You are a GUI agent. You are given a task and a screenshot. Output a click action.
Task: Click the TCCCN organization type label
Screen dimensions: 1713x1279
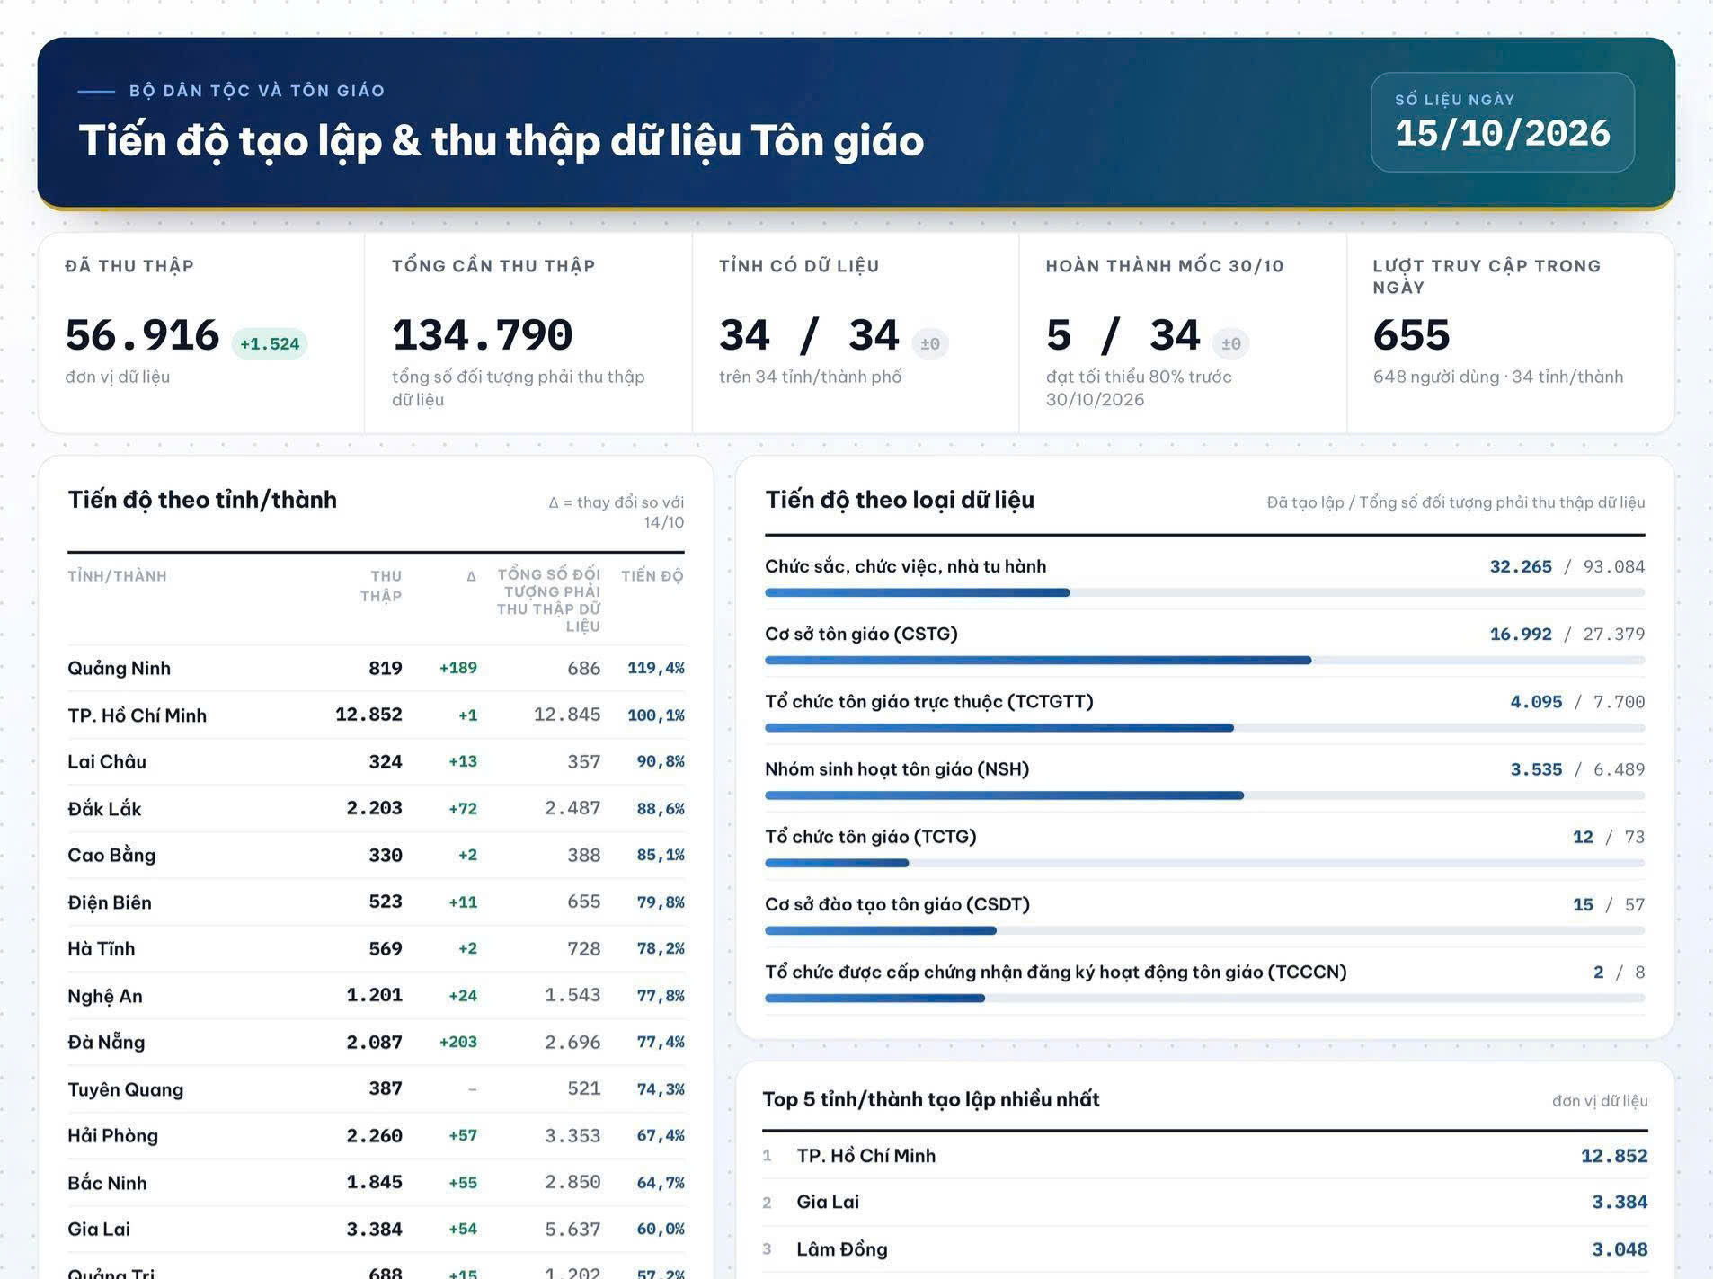[1056, 973]
